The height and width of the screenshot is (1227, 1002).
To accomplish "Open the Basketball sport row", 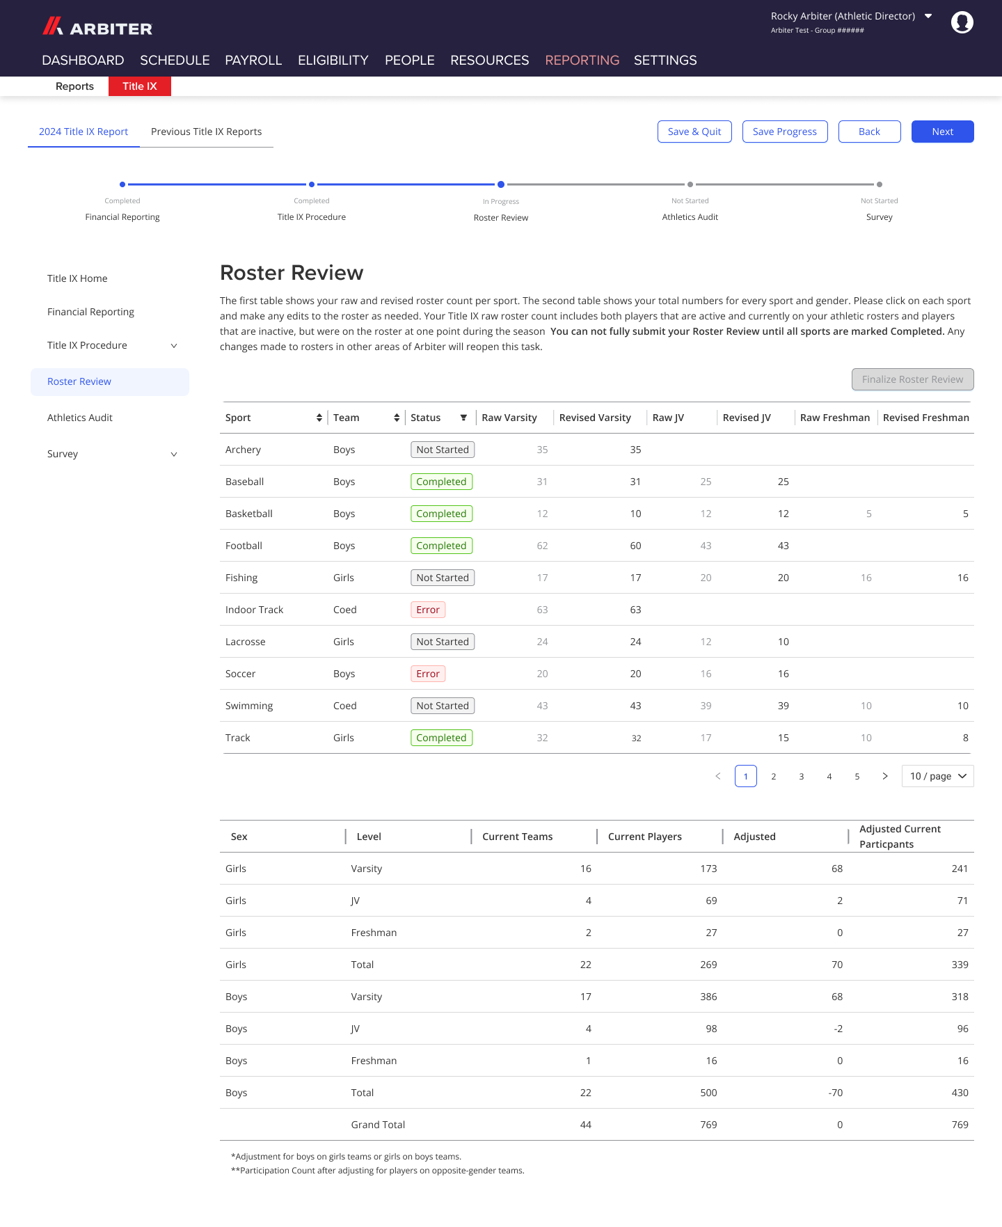I will click(598, 514).
